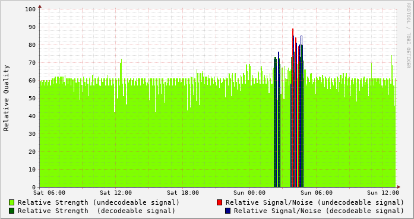Click the red undecodeable Signal/Noise swatch
This screenshot has height=219, width=414.
219,202
